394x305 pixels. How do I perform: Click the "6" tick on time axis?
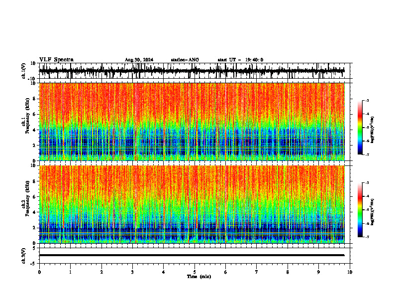point(226,272)
